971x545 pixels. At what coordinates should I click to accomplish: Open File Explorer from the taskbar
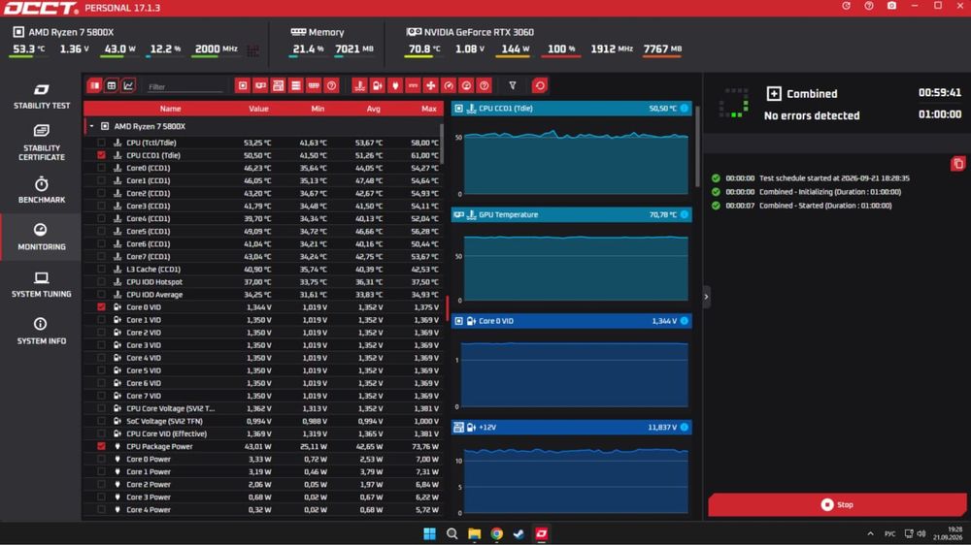click(475, 533)
